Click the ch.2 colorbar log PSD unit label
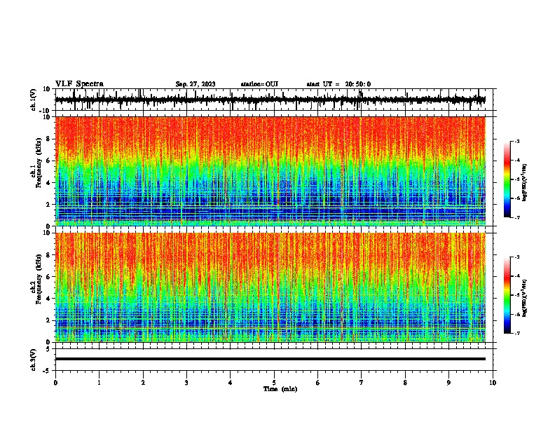This screenshot has width=555, height=429. pyautogui.click(x=525, y=298)
